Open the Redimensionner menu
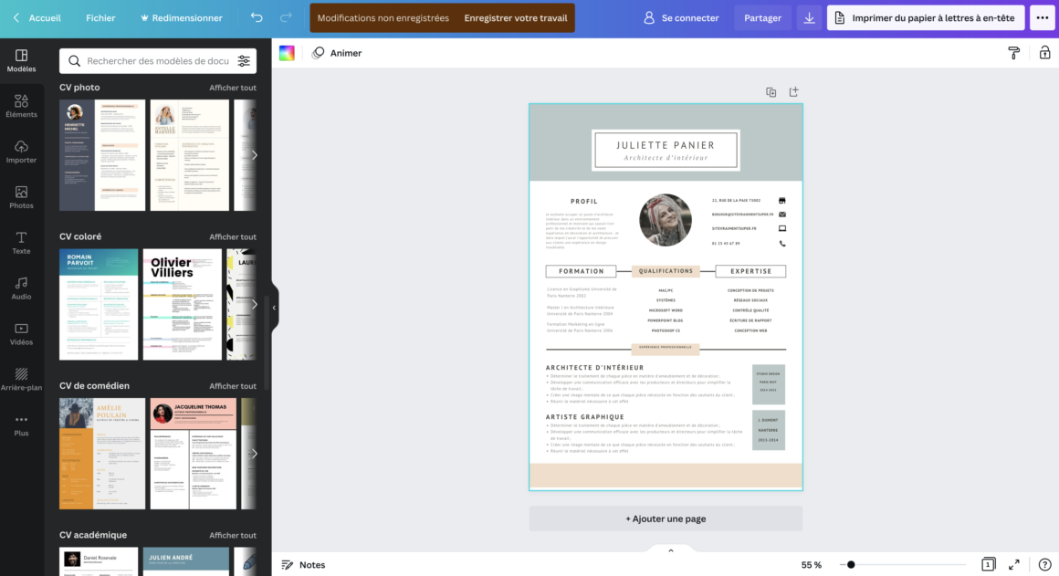The height and width of the screenshot is (576, 1059). pos(181,17)
